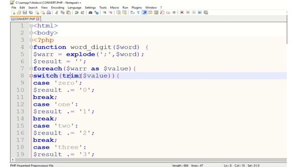Viewport: 298px width, 167px height.
Task: Toggle Show All Characters pilcrow icon
Action: point(138,13)
